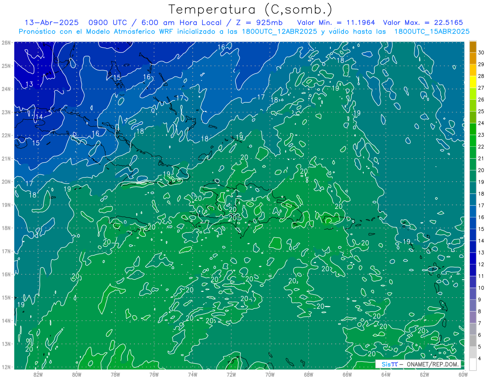Viewport: 492px width, 380px height.
Task: Click the "22N" latitude axis label
Action: (6, 135)
